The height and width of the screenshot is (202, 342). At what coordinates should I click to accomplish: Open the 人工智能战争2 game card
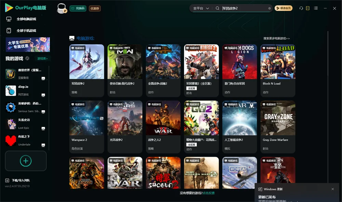click(x=240, y=127)
